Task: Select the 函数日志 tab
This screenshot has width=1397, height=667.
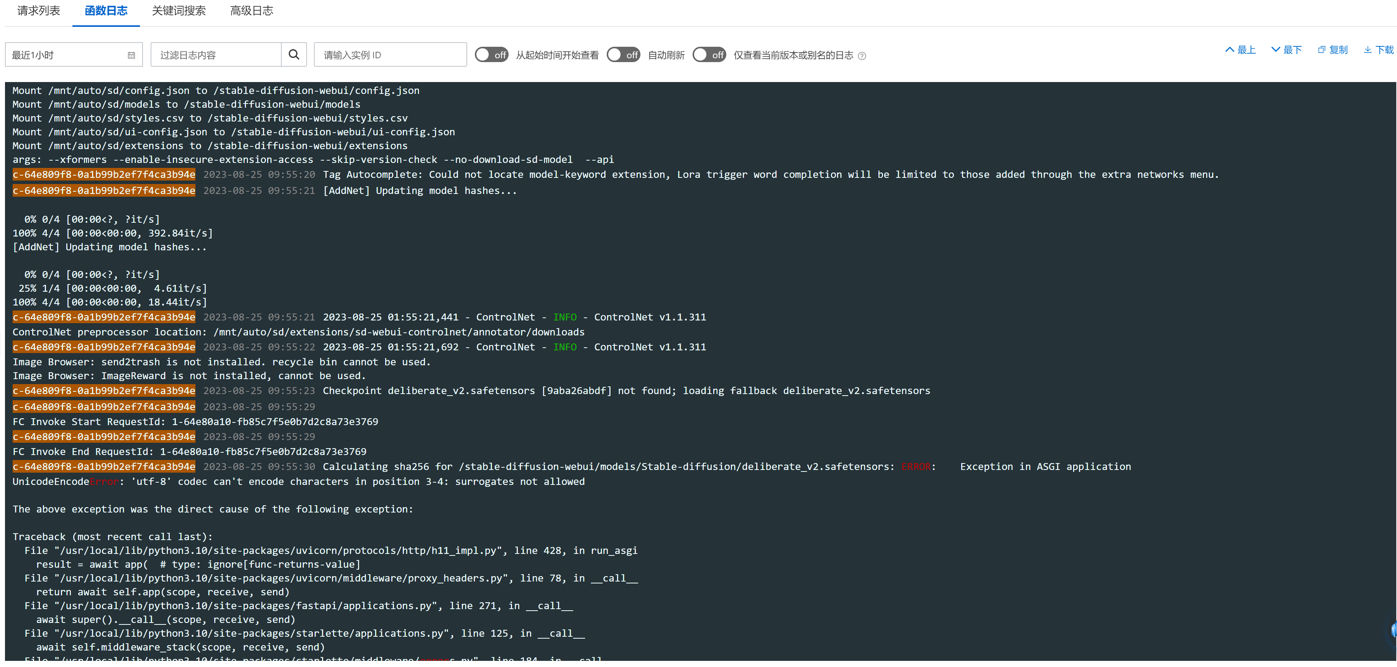Action: 106,11
